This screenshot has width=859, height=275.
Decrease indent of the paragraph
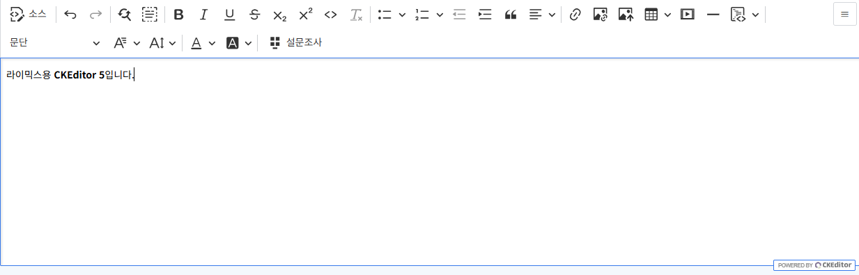459,14
